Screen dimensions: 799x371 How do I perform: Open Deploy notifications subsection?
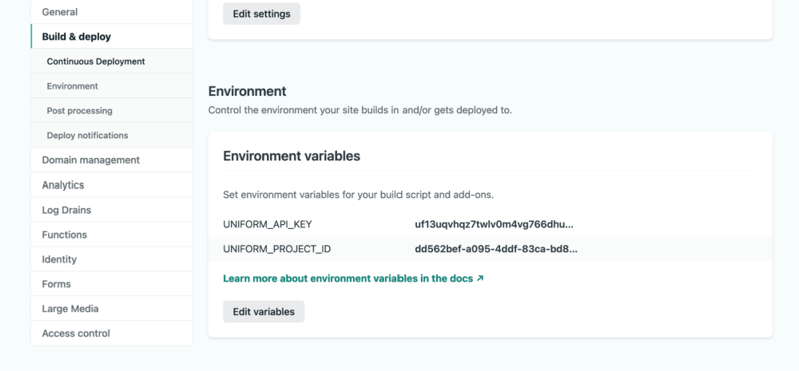88,136
